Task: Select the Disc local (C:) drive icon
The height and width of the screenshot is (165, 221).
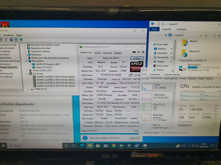Action: 182,68
